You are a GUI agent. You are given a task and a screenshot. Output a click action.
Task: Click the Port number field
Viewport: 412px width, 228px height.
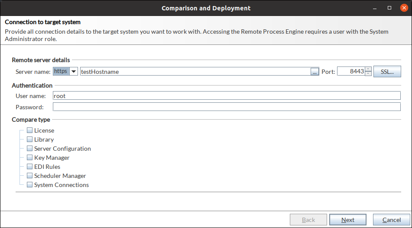tap(350, 72)
